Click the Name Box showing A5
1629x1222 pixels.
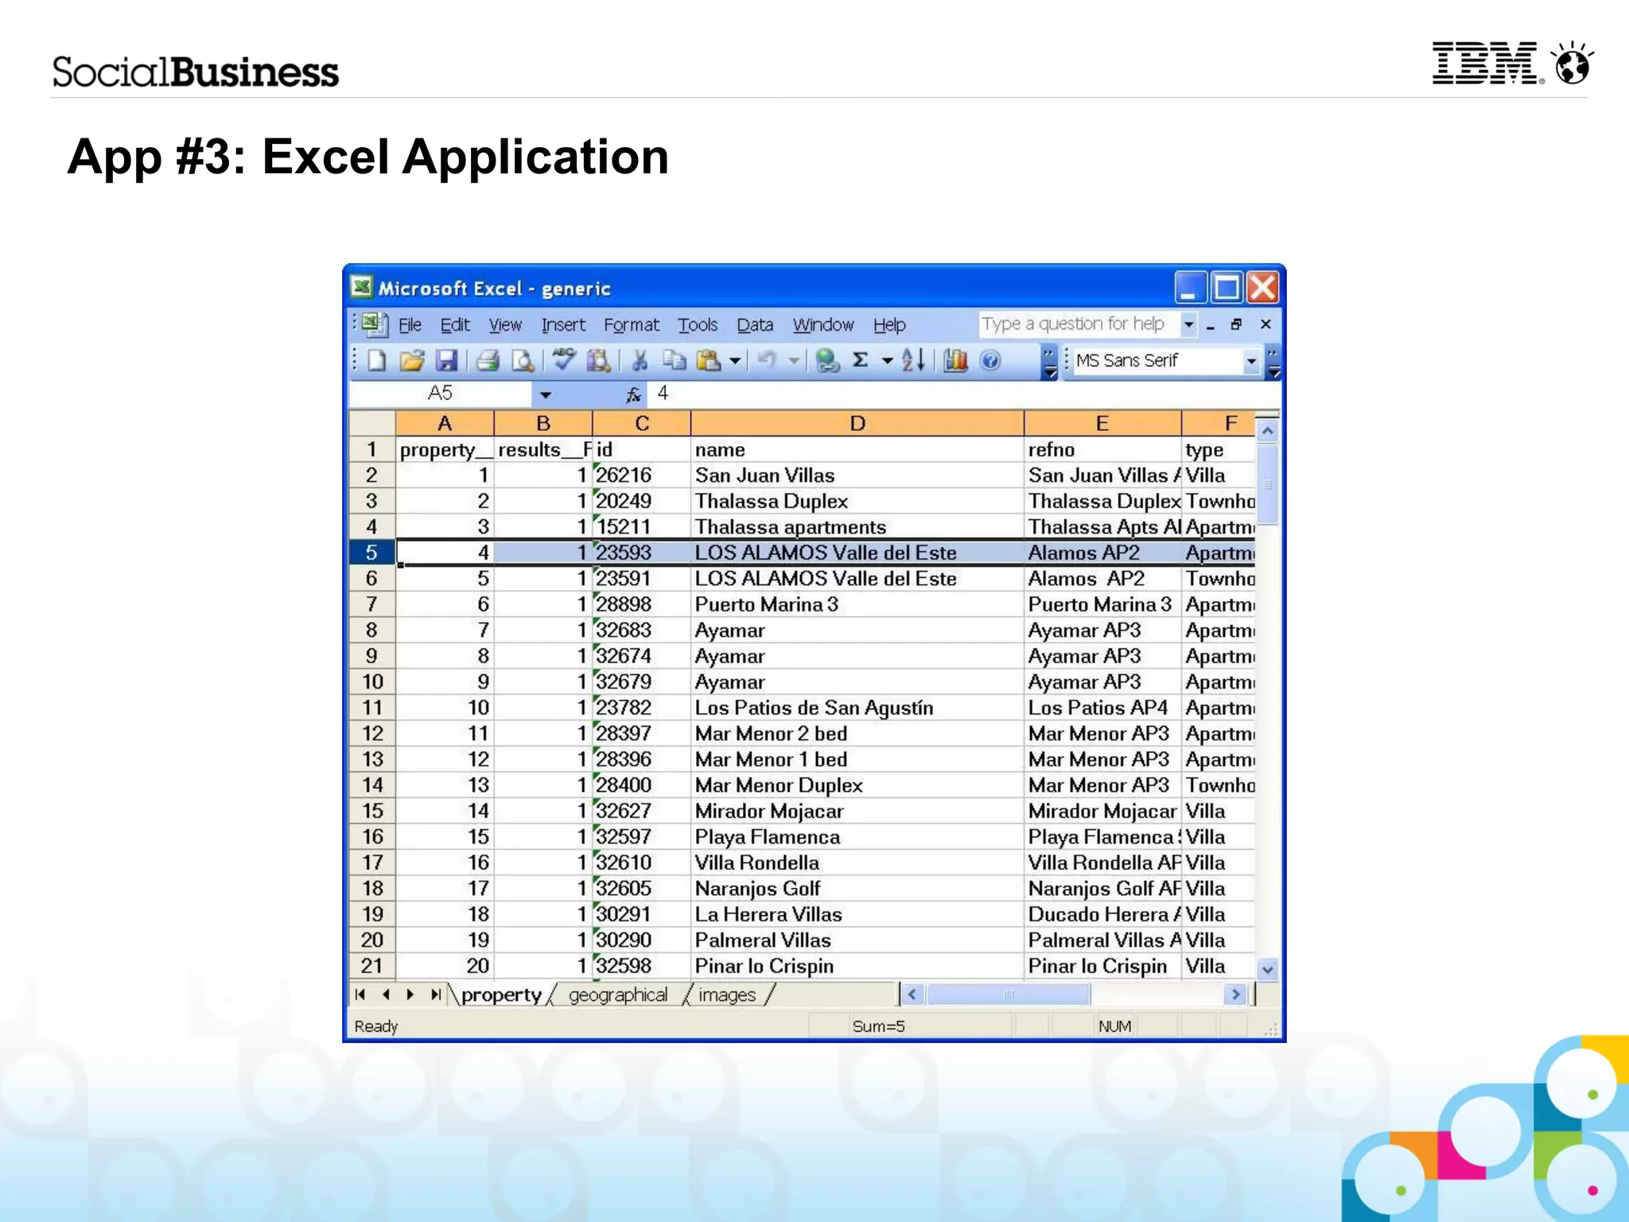point(441,394)
